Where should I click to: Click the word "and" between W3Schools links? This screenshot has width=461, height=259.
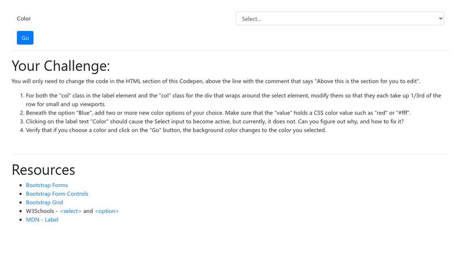(x=88, y=211)
